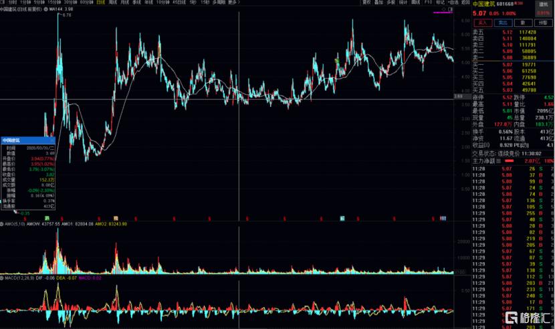Click the 主力净额 capital flow row
Screen dimensions: 555x329
513,160
